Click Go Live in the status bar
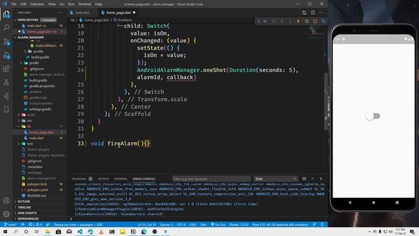419x236 pixels. (x=218, y=224)
